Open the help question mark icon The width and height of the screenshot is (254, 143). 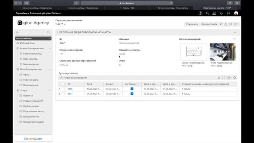click(x=200, y=13)
